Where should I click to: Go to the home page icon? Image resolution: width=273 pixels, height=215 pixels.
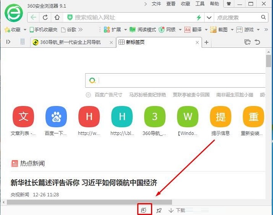point(57,17)
